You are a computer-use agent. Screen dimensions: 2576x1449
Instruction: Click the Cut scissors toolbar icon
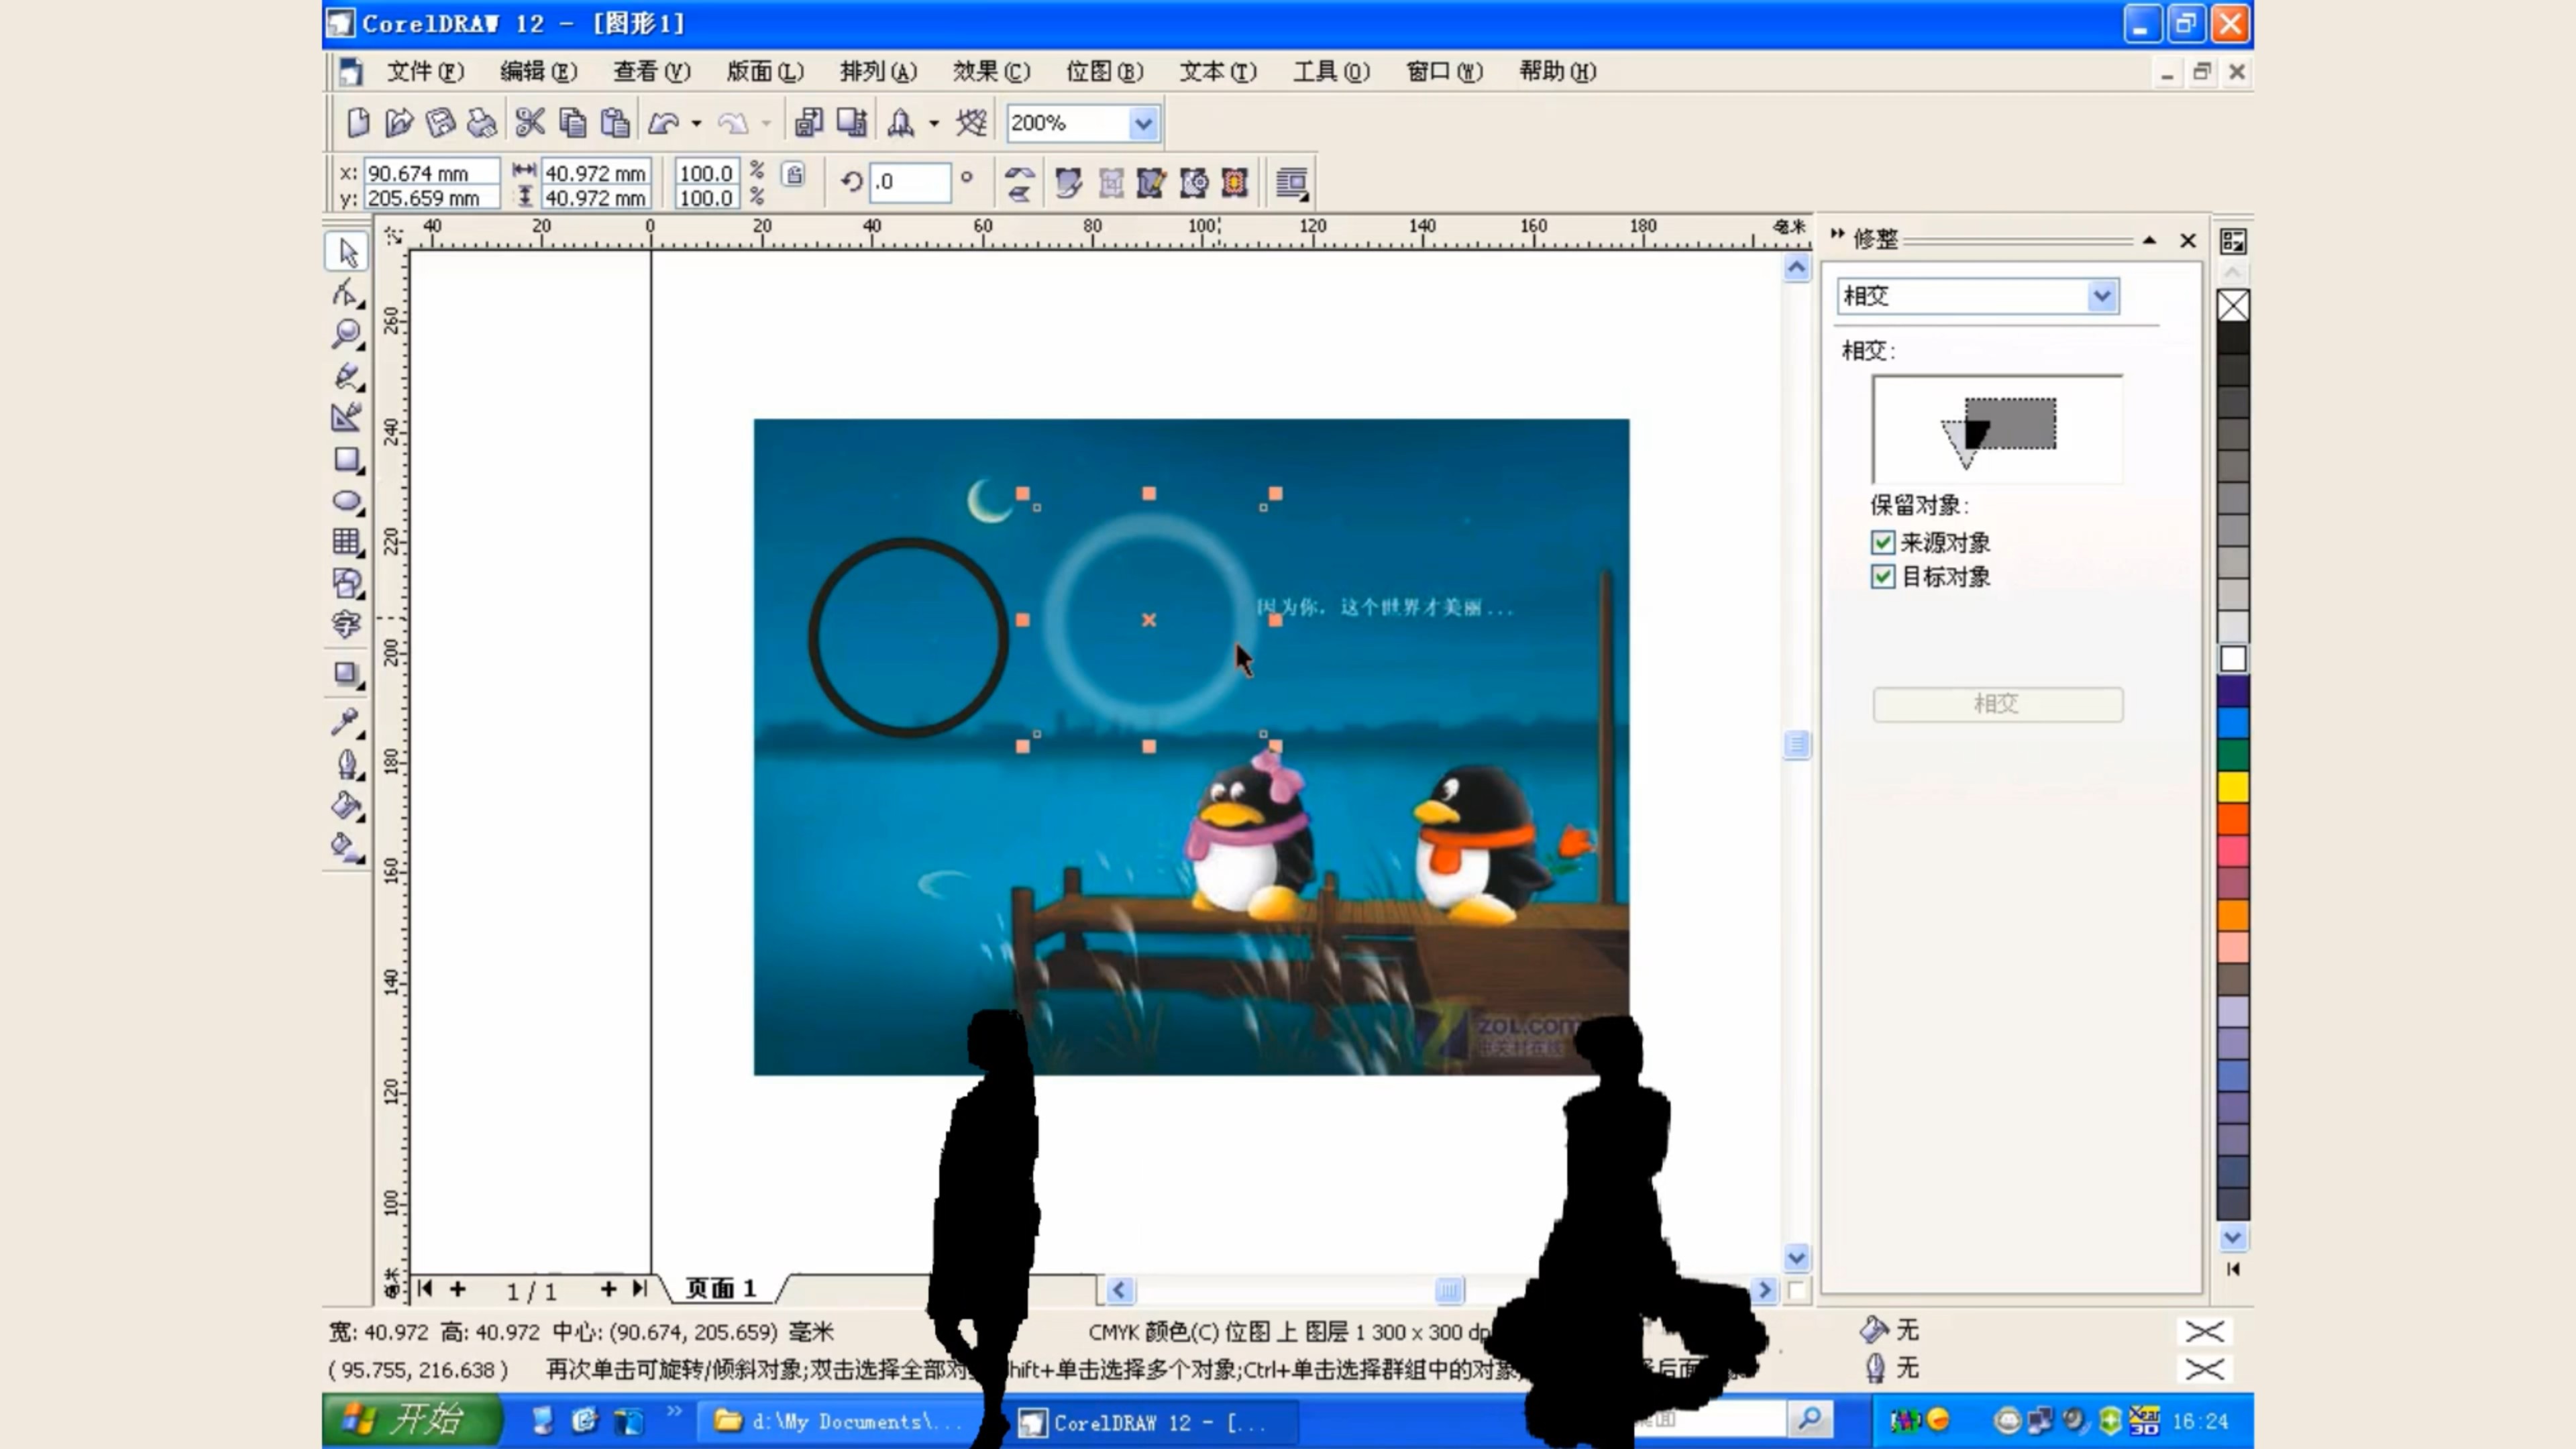[529, 123]
